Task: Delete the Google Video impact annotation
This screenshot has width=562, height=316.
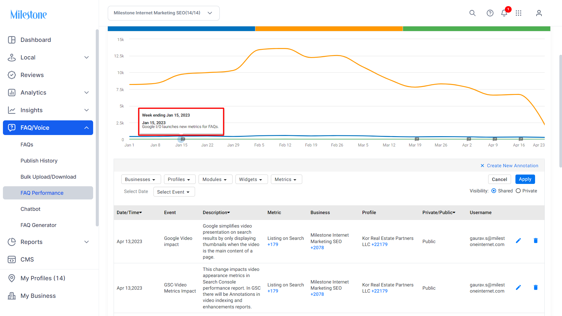Action: (536, 241)
